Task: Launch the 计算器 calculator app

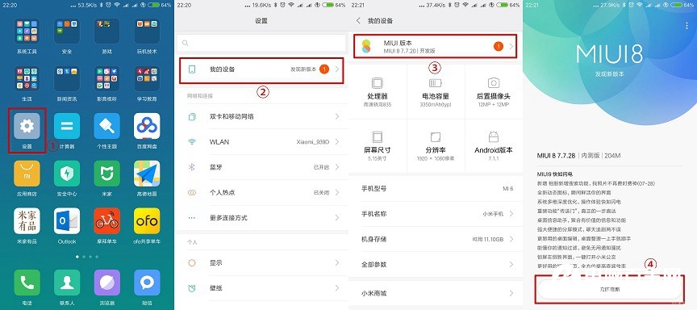Action: pos(67,126)
